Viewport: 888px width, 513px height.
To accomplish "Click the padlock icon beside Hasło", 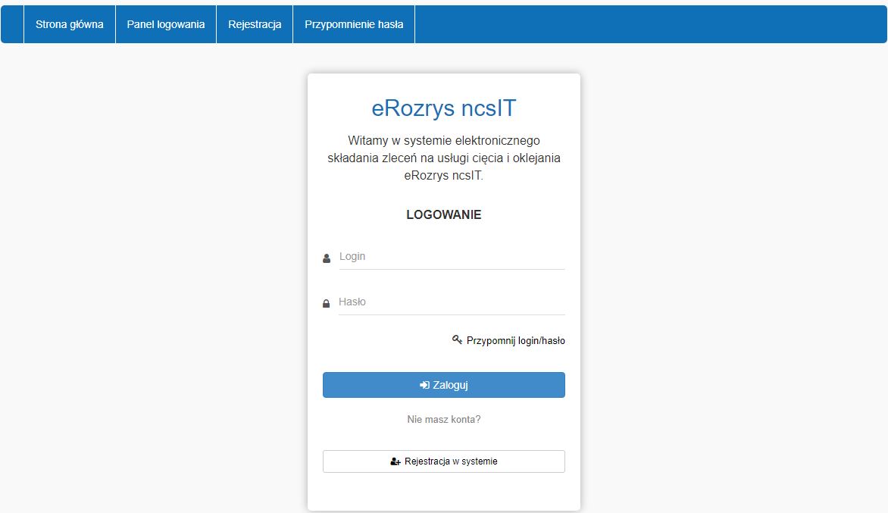I will click(x=327, y=304).
